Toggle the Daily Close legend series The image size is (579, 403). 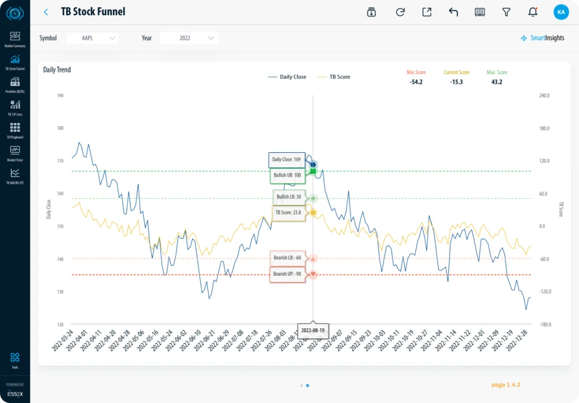287,77
